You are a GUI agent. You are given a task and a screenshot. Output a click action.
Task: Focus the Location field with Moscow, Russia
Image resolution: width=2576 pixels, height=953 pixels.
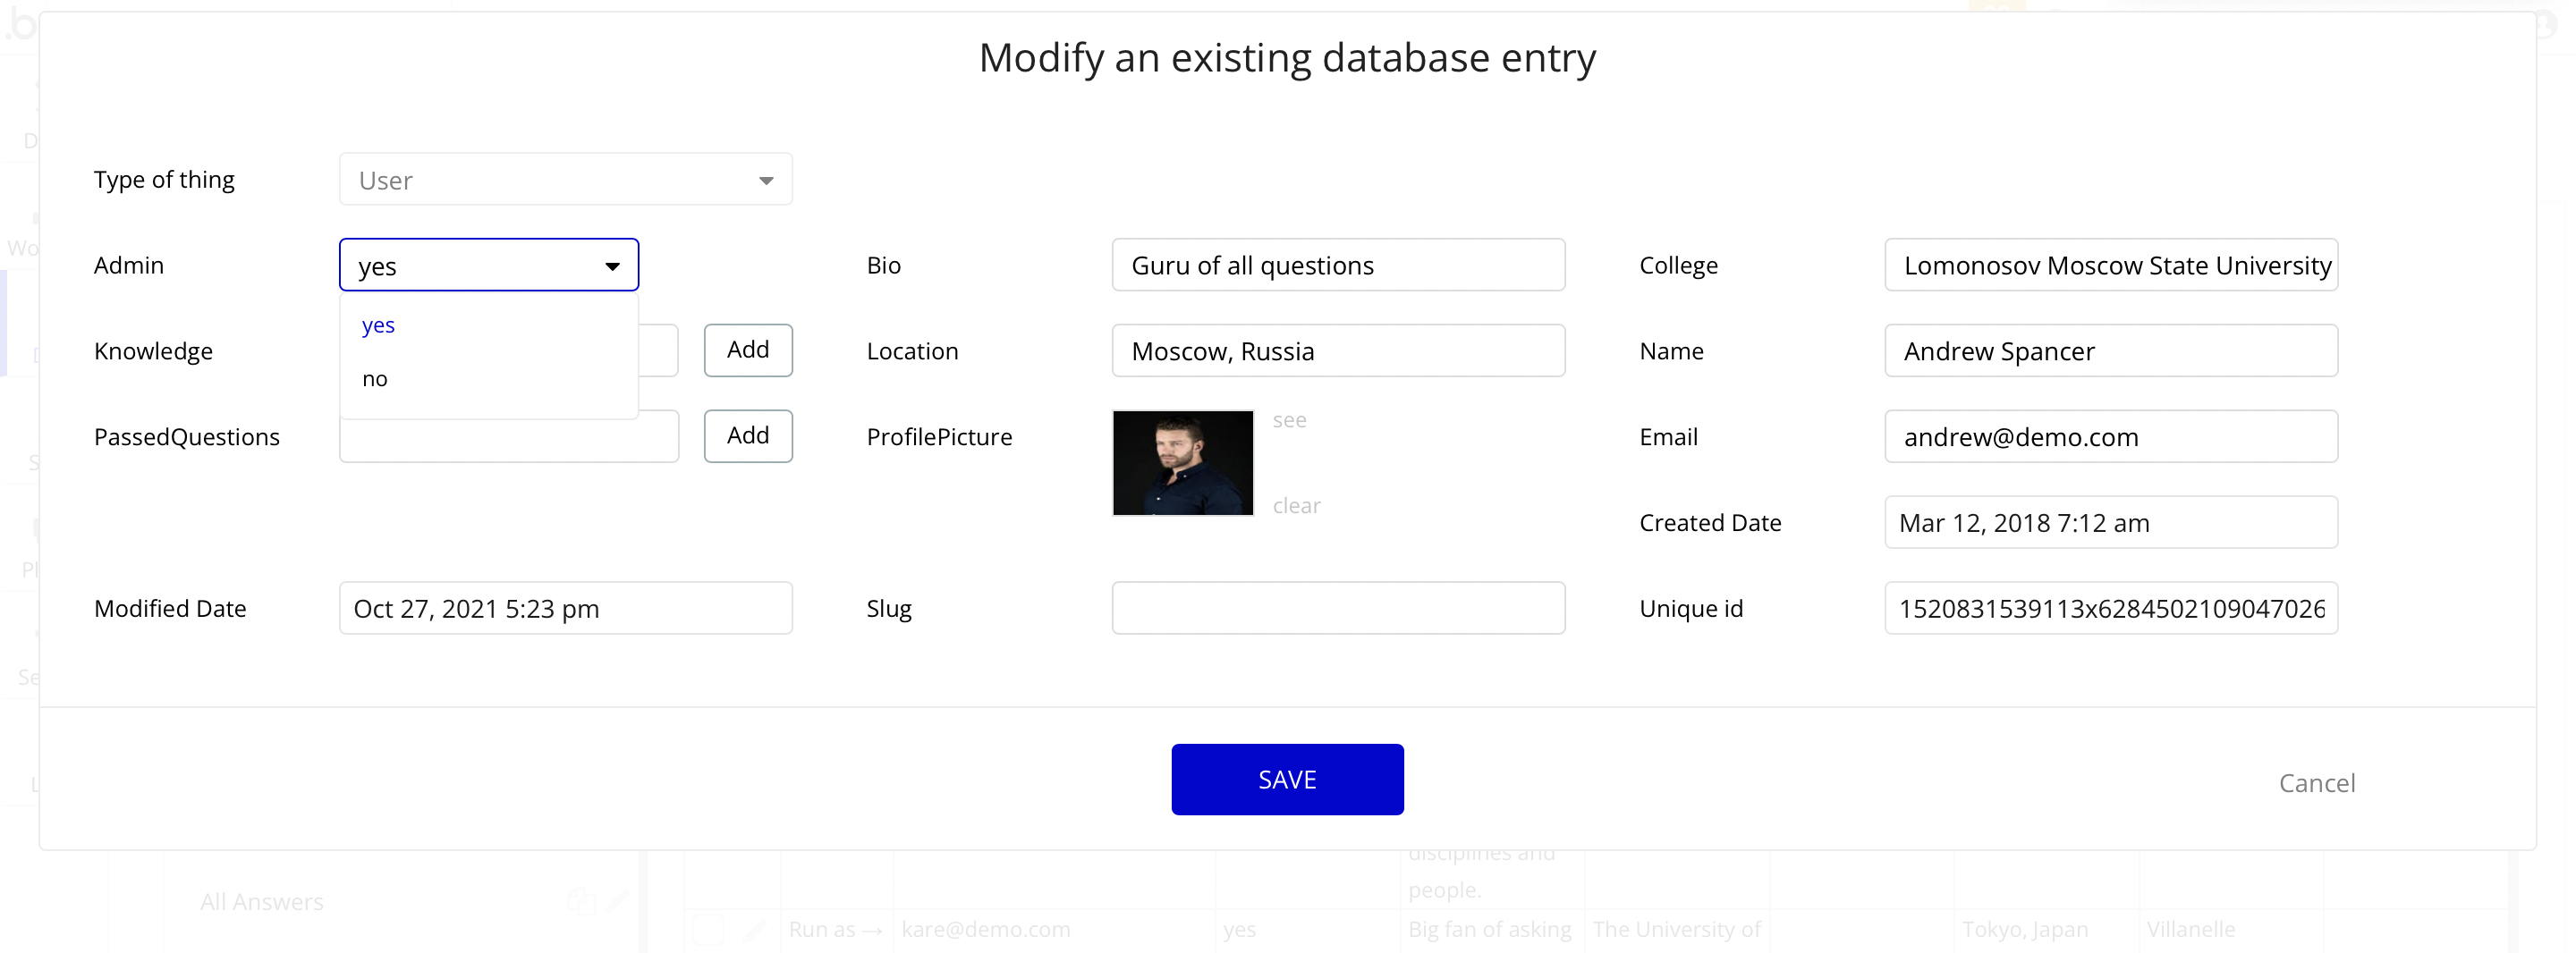pos(1337,352)
